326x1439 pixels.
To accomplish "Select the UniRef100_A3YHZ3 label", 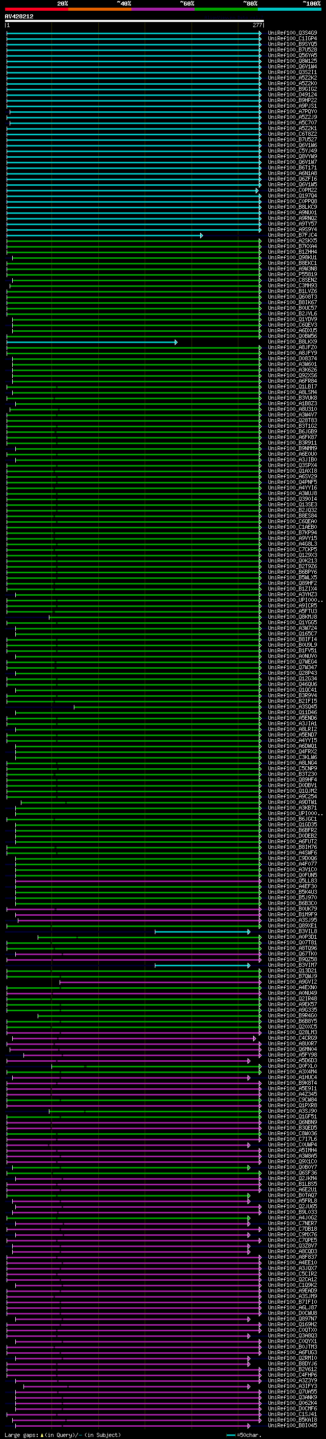I will 292,594.
